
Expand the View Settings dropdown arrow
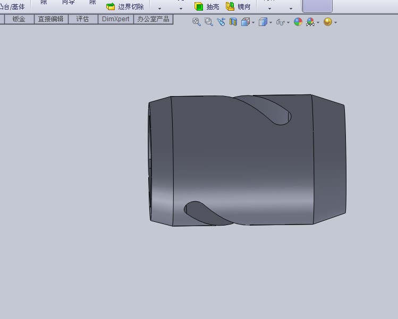(x=335, y=23)
